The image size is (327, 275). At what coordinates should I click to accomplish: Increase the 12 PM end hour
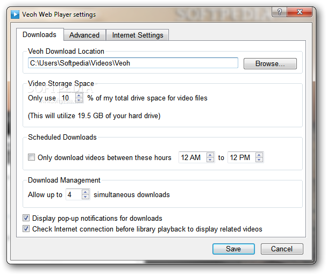pos(259,155)
